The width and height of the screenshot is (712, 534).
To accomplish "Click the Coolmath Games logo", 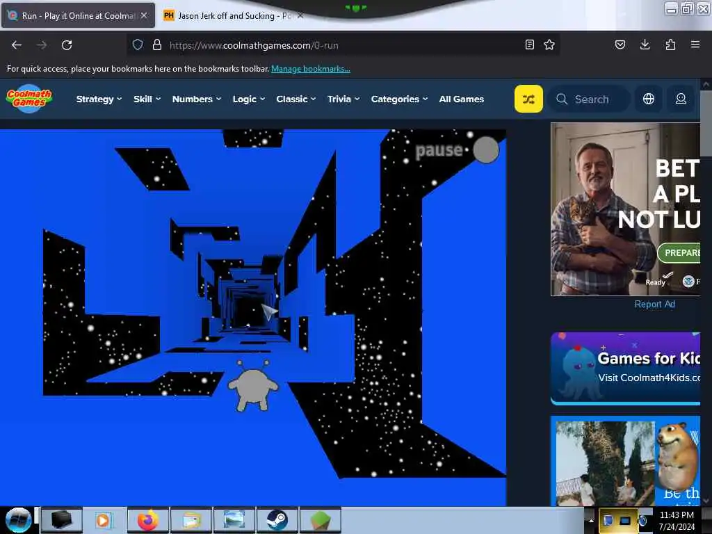I will [29, 99].
